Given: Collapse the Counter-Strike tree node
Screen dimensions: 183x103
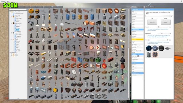Looking at the screenshot, I should pos(12,33).
